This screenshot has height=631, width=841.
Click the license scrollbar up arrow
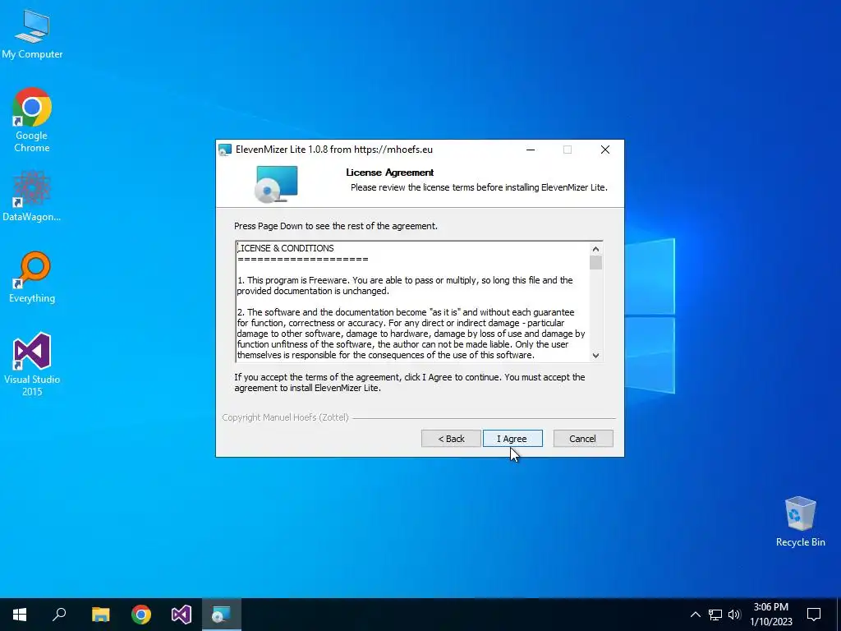(x=595, y=249)
